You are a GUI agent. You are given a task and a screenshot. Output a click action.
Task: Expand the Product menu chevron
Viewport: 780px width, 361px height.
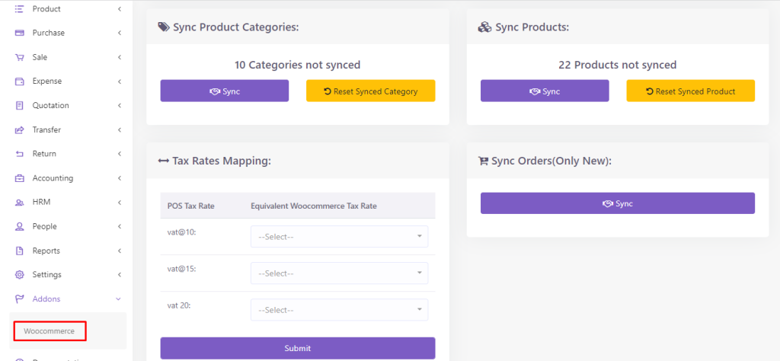pos(119,9)
